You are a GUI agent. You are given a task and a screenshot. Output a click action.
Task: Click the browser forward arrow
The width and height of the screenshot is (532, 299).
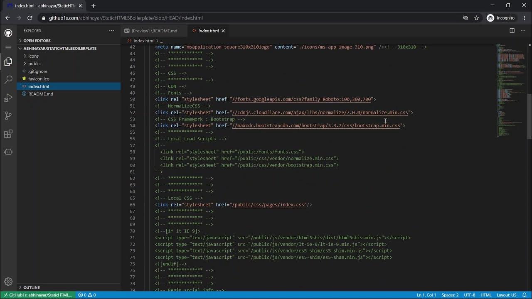point(19,18)
